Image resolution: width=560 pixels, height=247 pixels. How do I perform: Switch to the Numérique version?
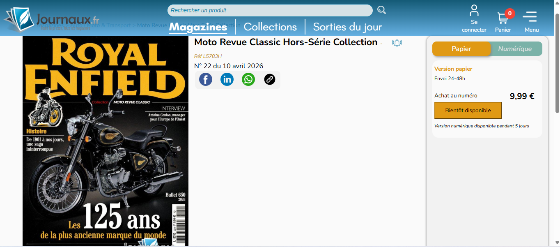[515, 48]
